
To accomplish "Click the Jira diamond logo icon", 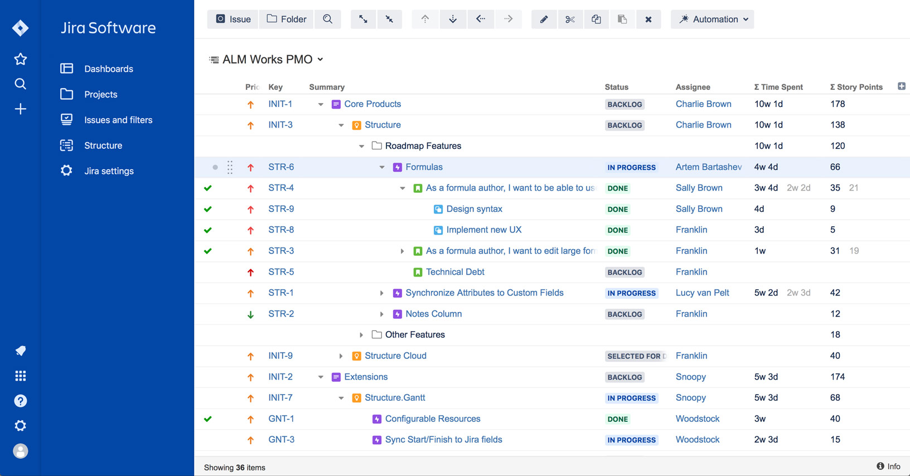I will 20,28.
